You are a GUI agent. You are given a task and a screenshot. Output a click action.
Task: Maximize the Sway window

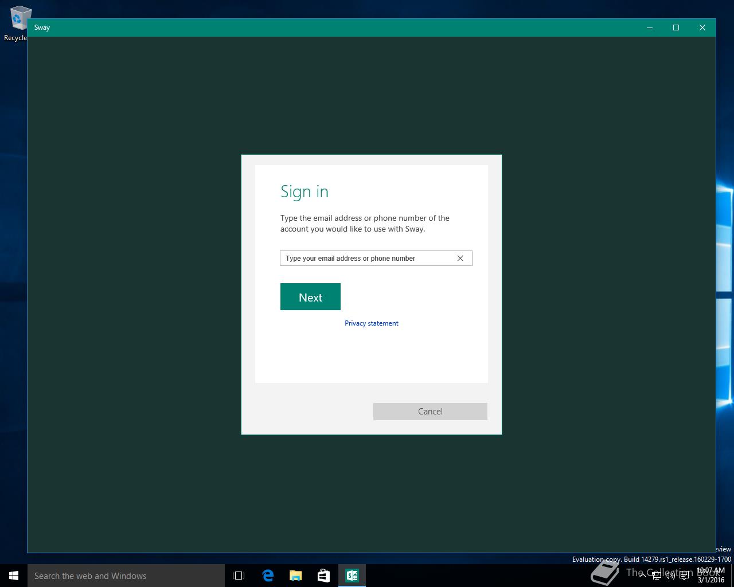point(676,28)
